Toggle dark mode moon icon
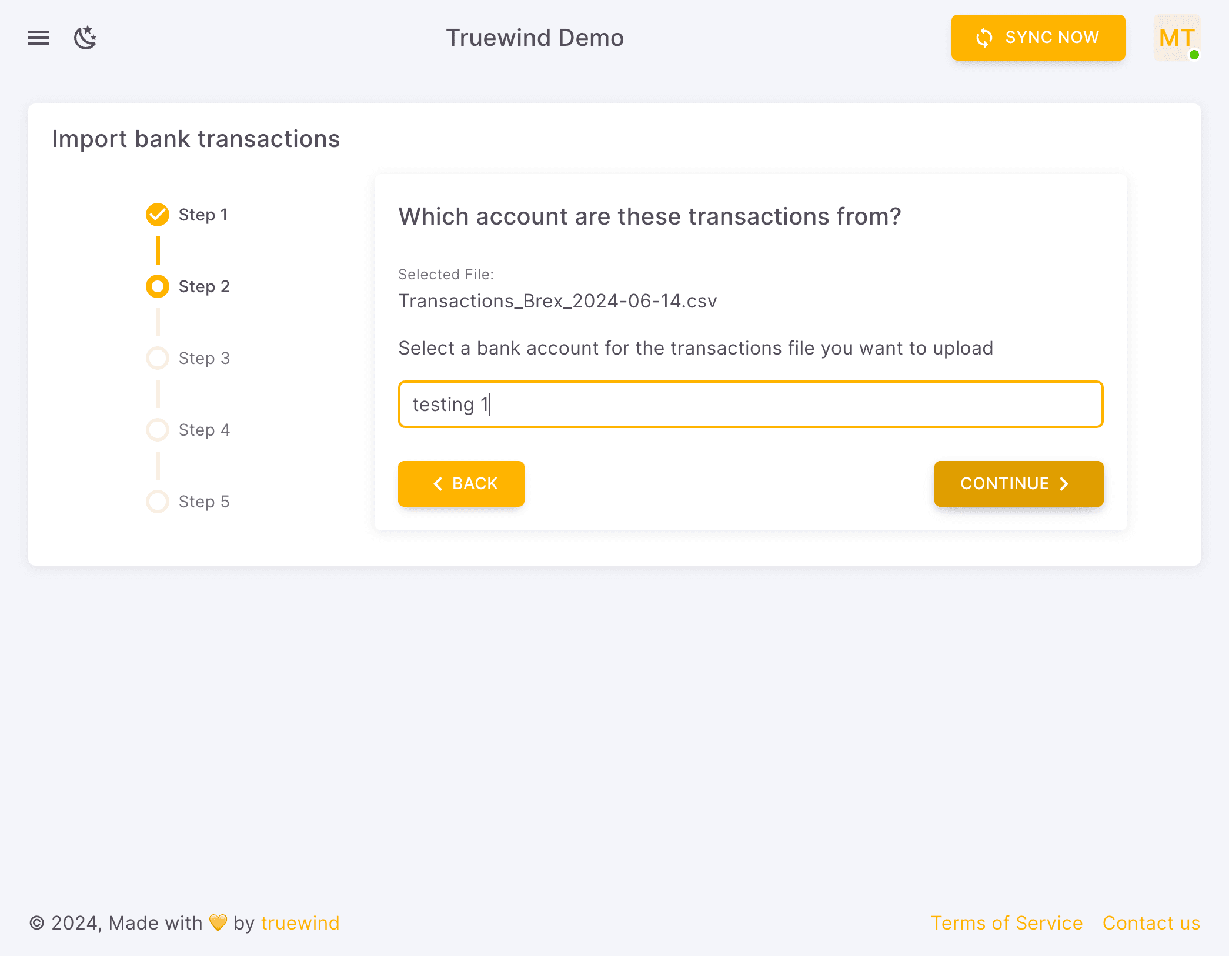 click(85, 38)
